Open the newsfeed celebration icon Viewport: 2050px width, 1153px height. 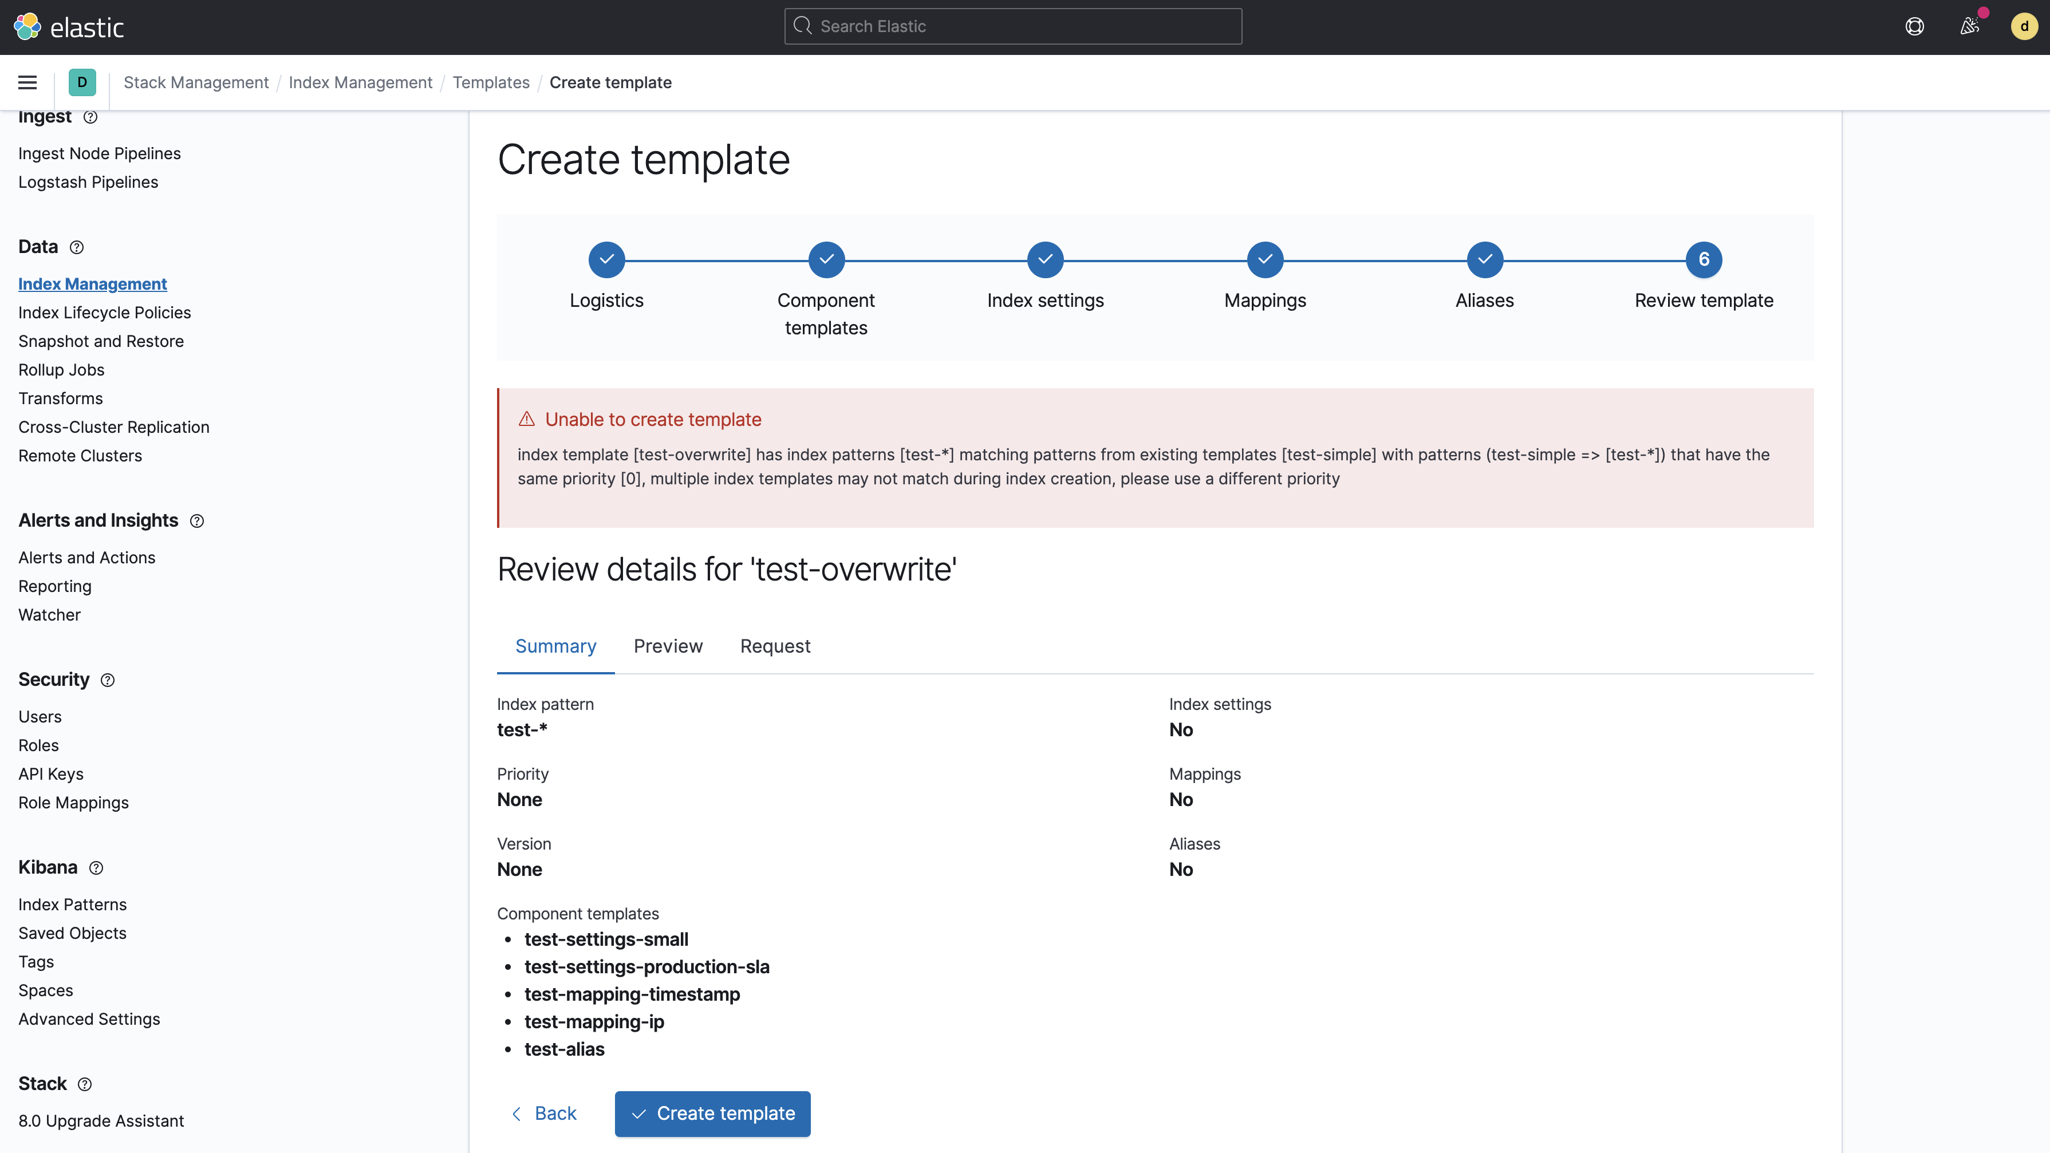coord(1970,26)
